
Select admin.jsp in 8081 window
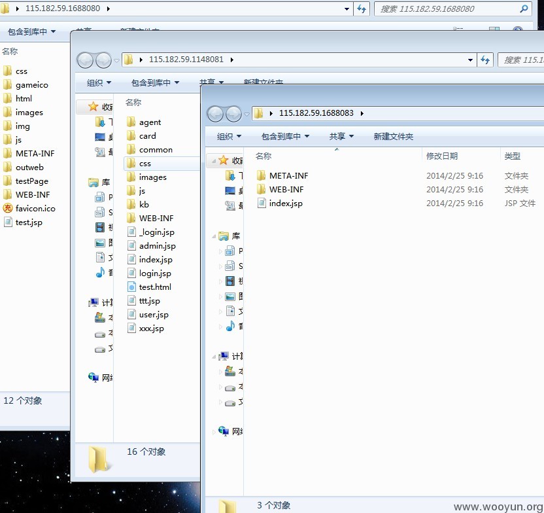pos(152,246)
